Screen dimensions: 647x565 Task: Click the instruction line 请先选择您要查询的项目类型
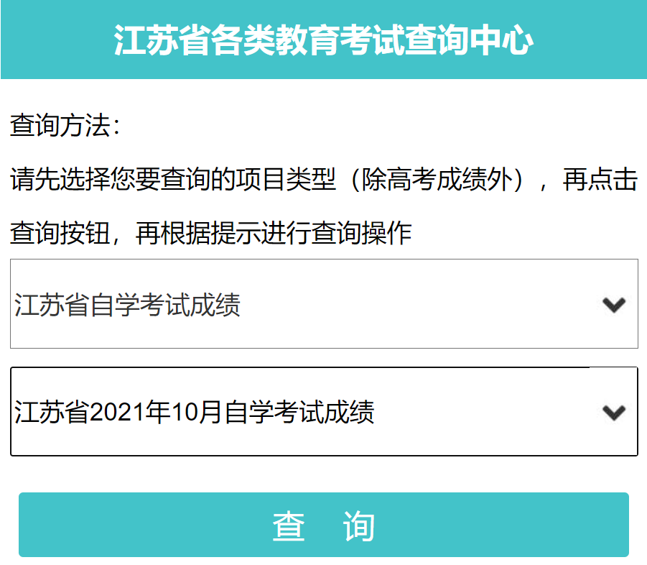click(x=173, y=179)
